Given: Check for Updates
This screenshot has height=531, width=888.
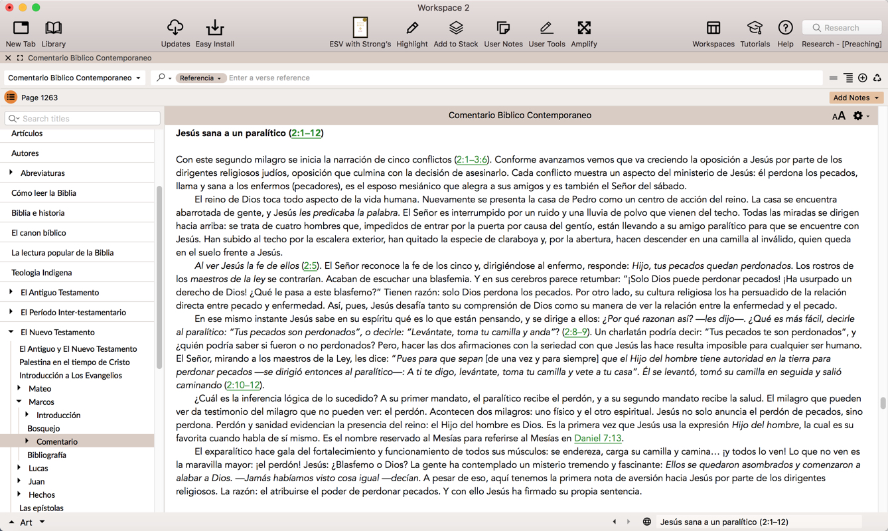Looking at the screenshot, I should click(175, 33).
